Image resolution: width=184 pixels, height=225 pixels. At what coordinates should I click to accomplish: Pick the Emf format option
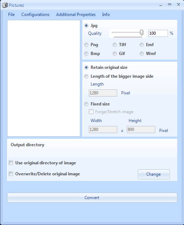click(x=142, y=45)
